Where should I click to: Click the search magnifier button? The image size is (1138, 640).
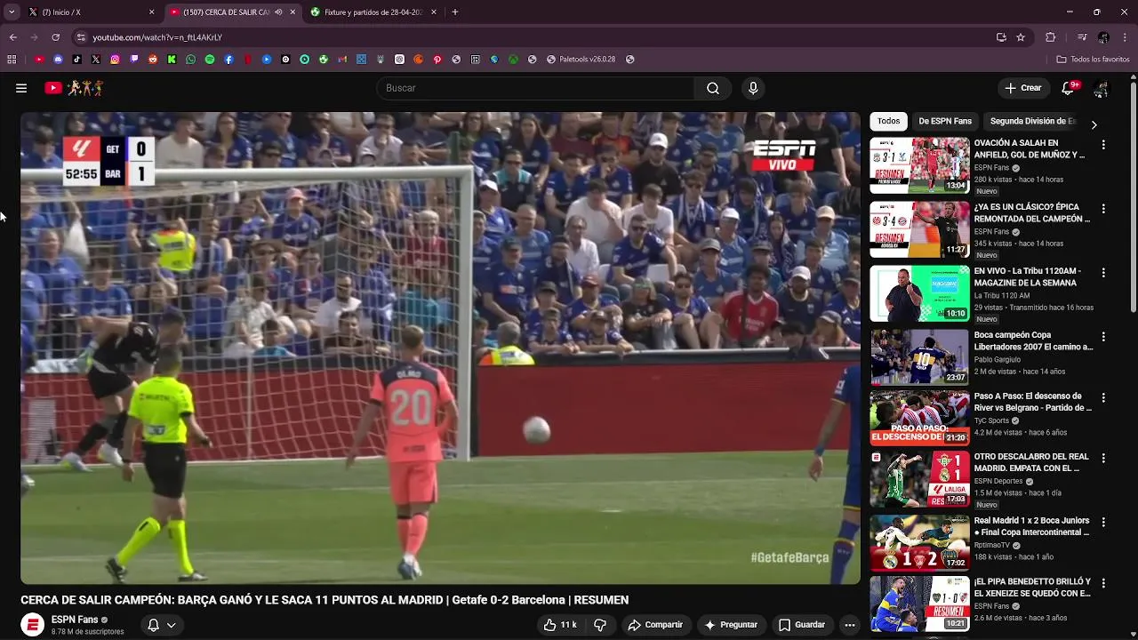(x=713, y=88)
